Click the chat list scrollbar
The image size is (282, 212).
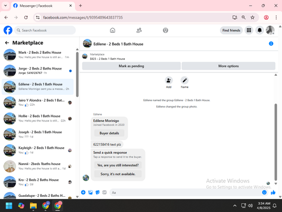click(77, 75)
